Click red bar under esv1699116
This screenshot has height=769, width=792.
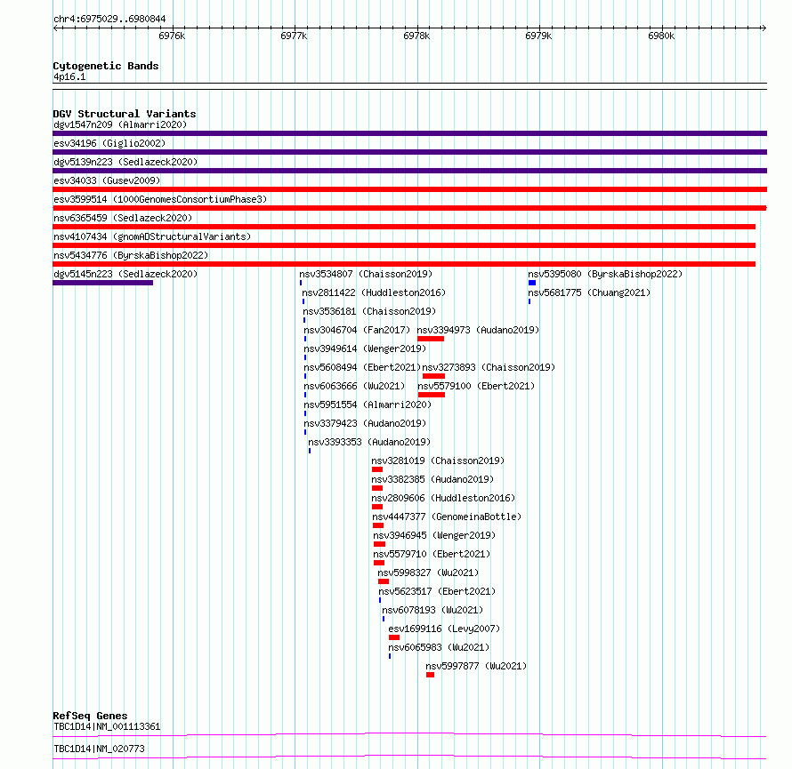pyautogui.click(x=394, y=637)
